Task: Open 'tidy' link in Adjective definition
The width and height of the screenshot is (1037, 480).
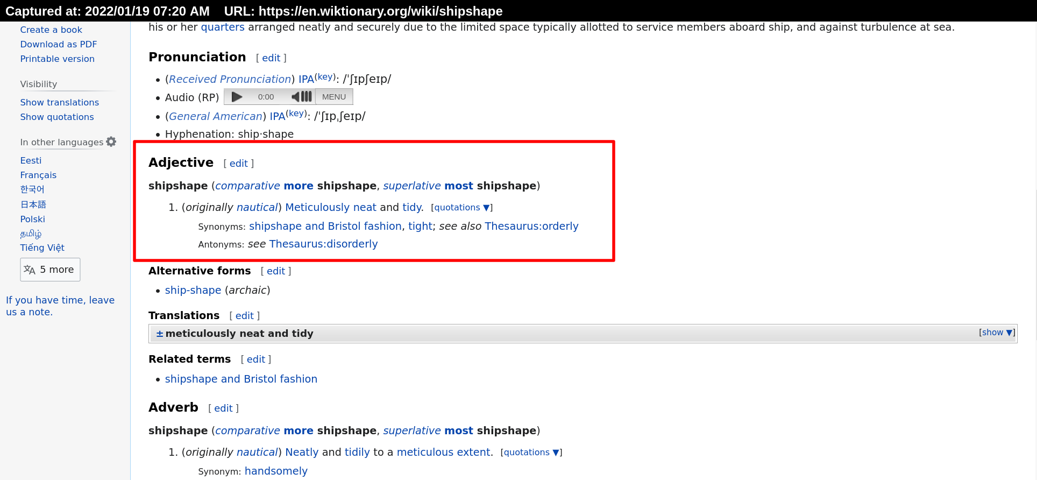Action: pyautogui.click(x=412, y=208)
